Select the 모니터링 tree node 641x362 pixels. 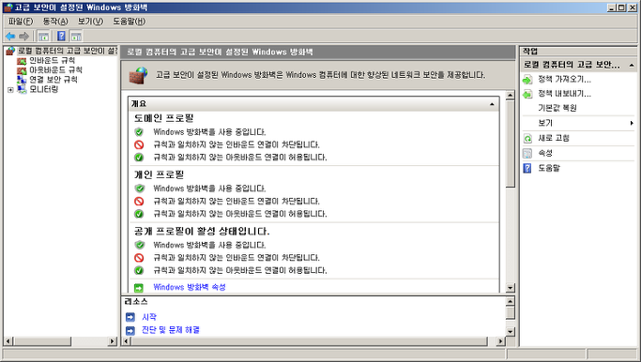coord(43,89)
